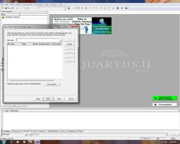
Task: Open the File menu
Action: tap(2, 4)
